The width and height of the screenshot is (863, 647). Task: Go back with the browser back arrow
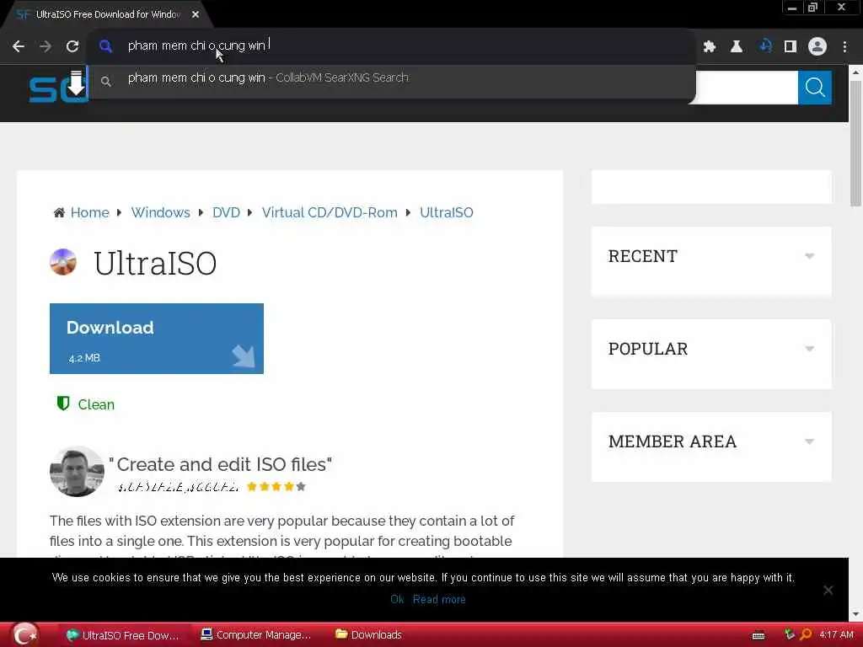tap(19, 46)
